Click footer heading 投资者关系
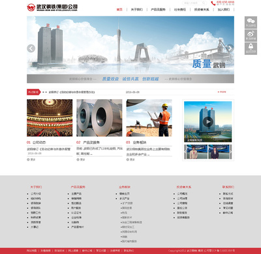The image size is (261, 254). point(184,187)
